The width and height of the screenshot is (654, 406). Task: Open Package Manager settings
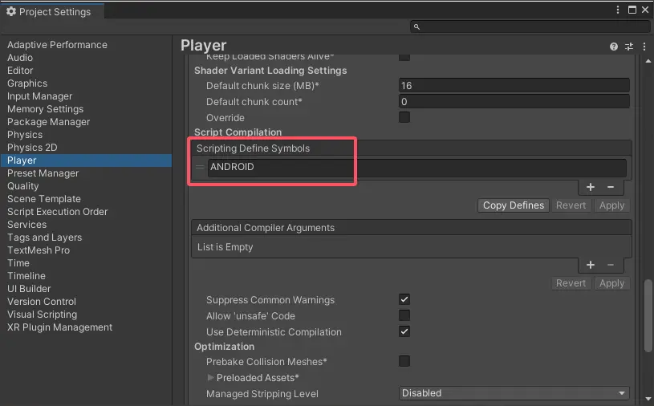pyautogui.click(x=48, y=122)
